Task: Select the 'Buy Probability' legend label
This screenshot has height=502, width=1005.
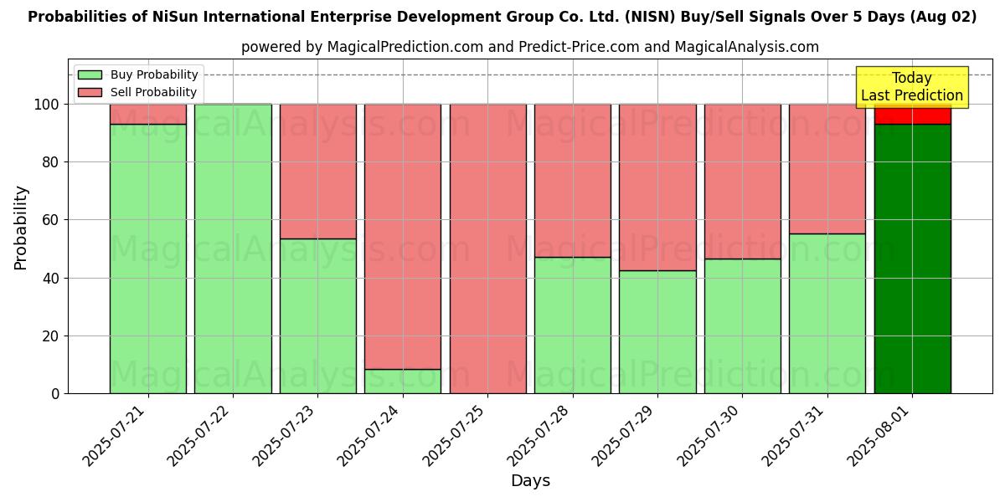Action: [154, 75]
